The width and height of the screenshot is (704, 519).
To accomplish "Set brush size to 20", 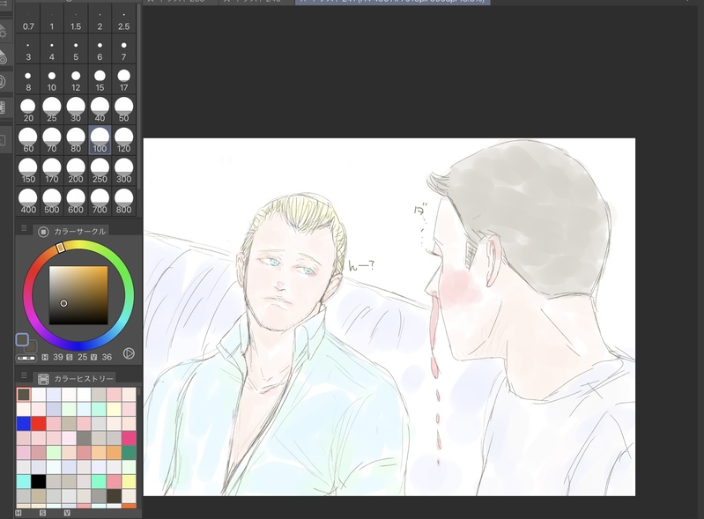I will [28, 110].
